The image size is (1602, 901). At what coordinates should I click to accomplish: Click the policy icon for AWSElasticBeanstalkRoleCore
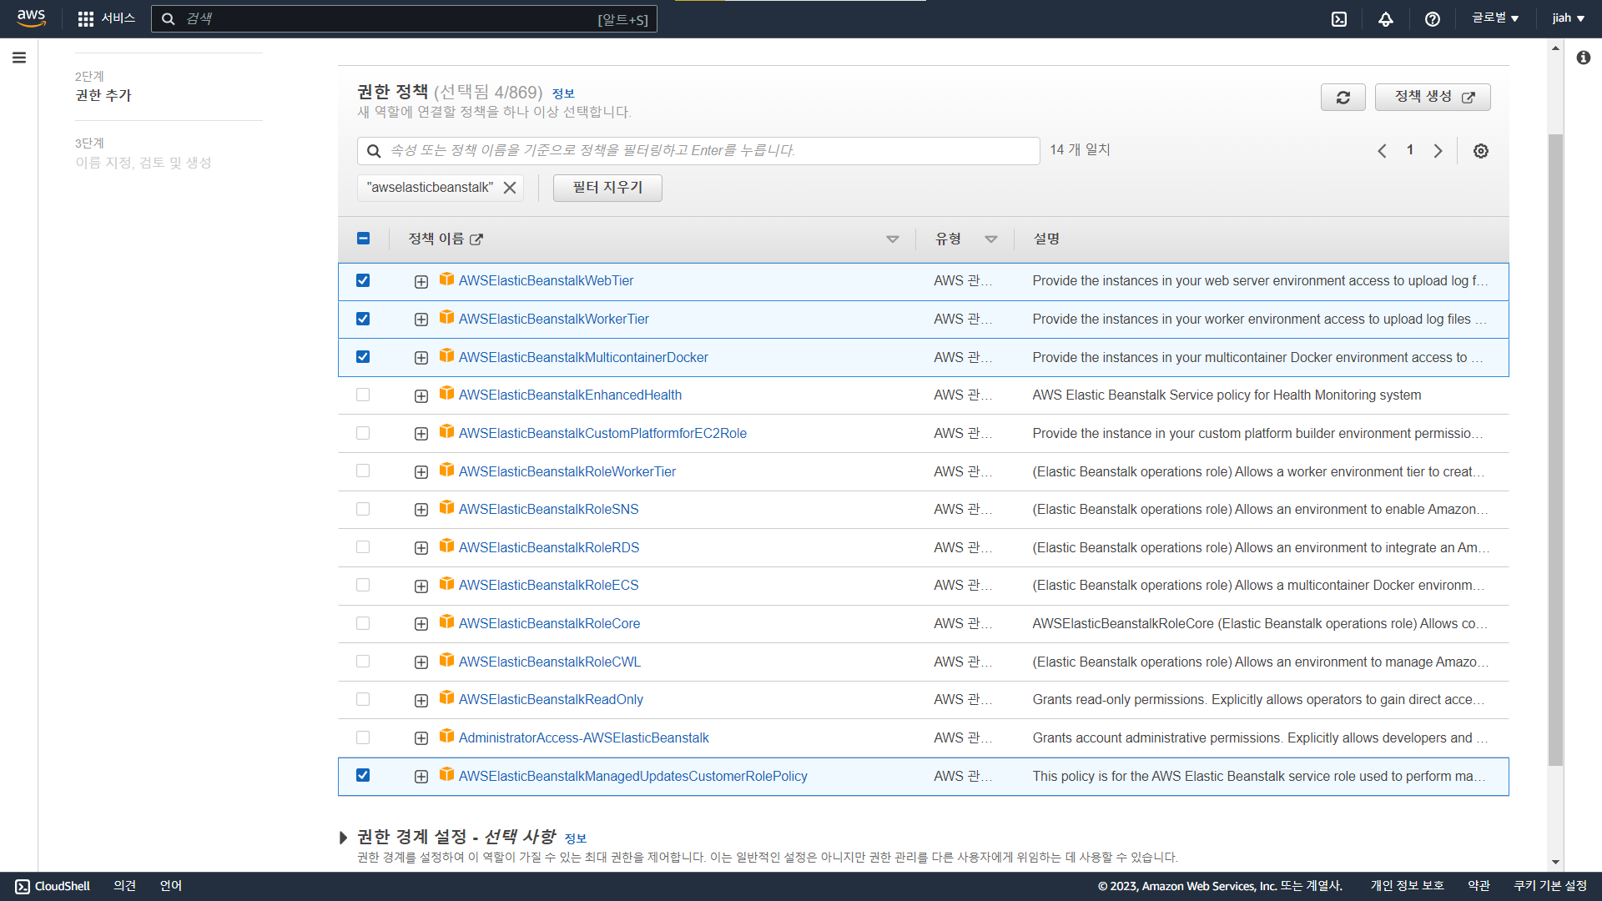447,622
